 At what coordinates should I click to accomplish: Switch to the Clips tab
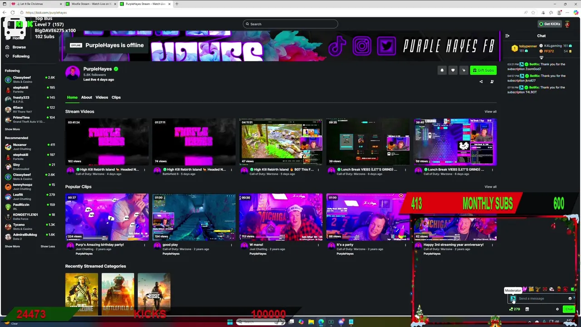pyautogui.click(x=116, y=97)
